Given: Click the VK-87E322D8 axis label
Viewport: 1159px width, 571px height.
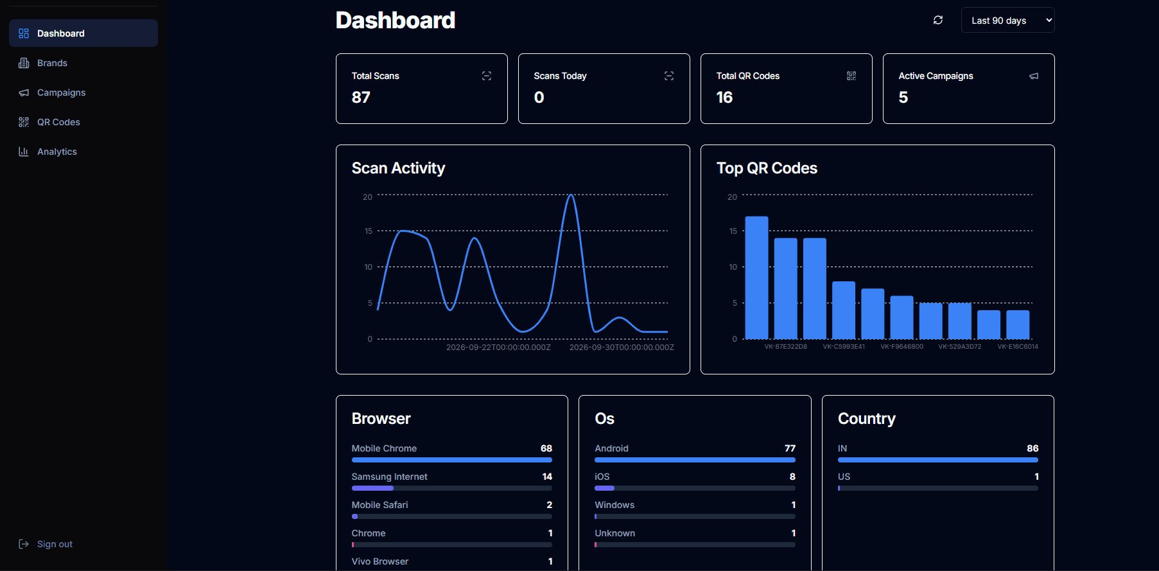Looking at the screenshot, I should [x=785, y=347].
